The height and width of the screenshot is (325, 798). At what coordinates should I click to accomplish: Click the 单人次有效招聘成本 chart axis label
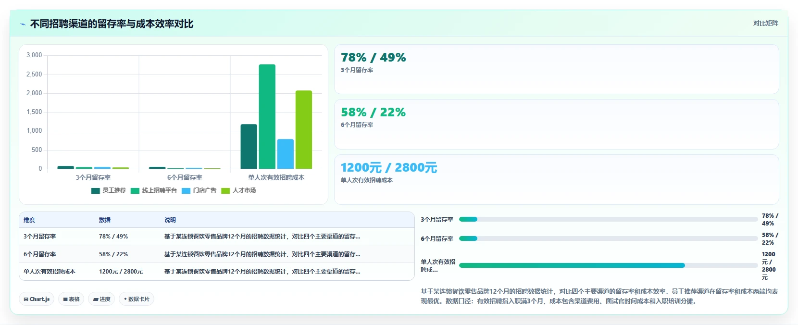[x=276, y=177]
